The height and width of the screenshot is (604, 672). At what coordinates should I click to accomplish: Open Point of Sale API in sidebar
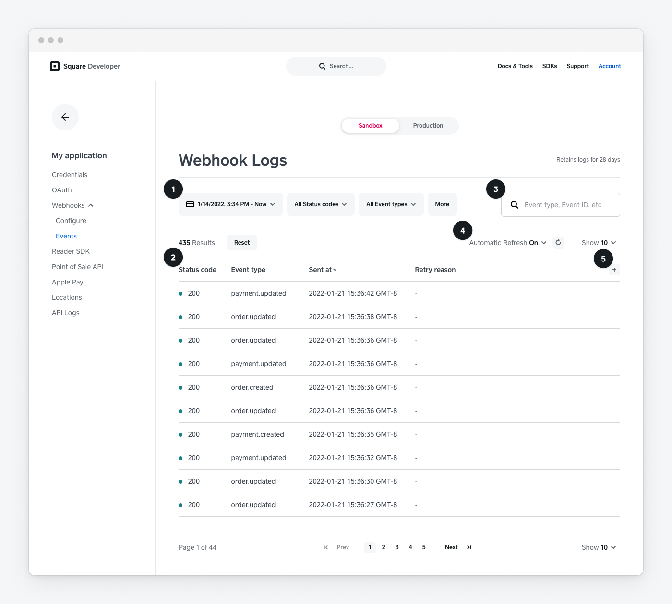point(78,267)
